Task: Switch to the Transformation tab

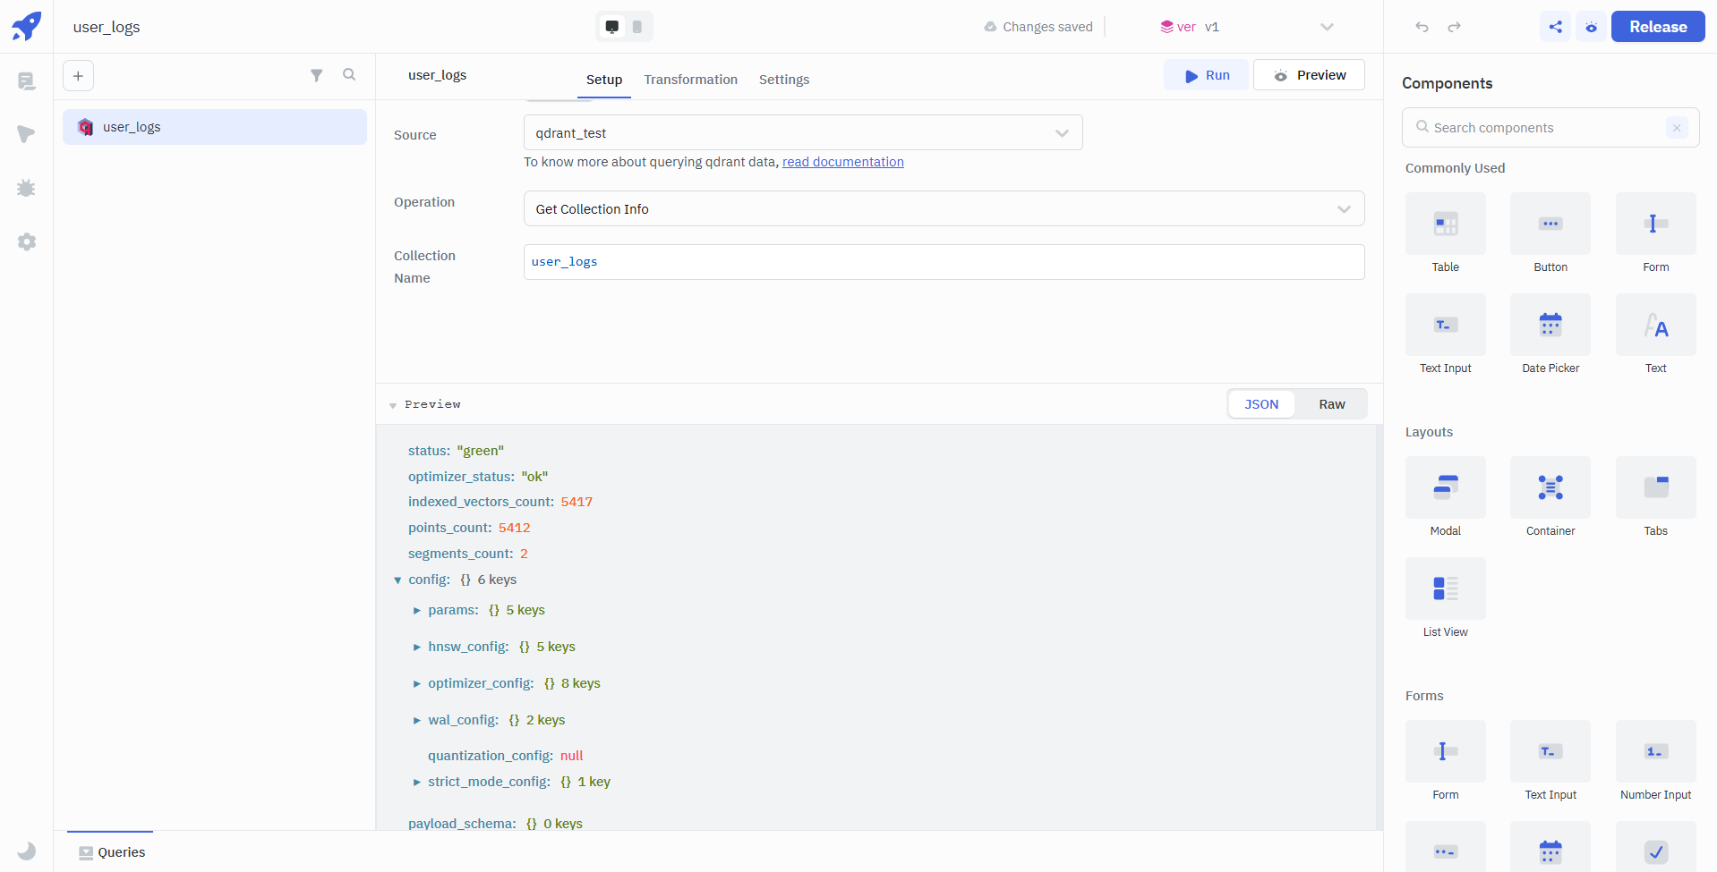Action: (x=690, y=80)
